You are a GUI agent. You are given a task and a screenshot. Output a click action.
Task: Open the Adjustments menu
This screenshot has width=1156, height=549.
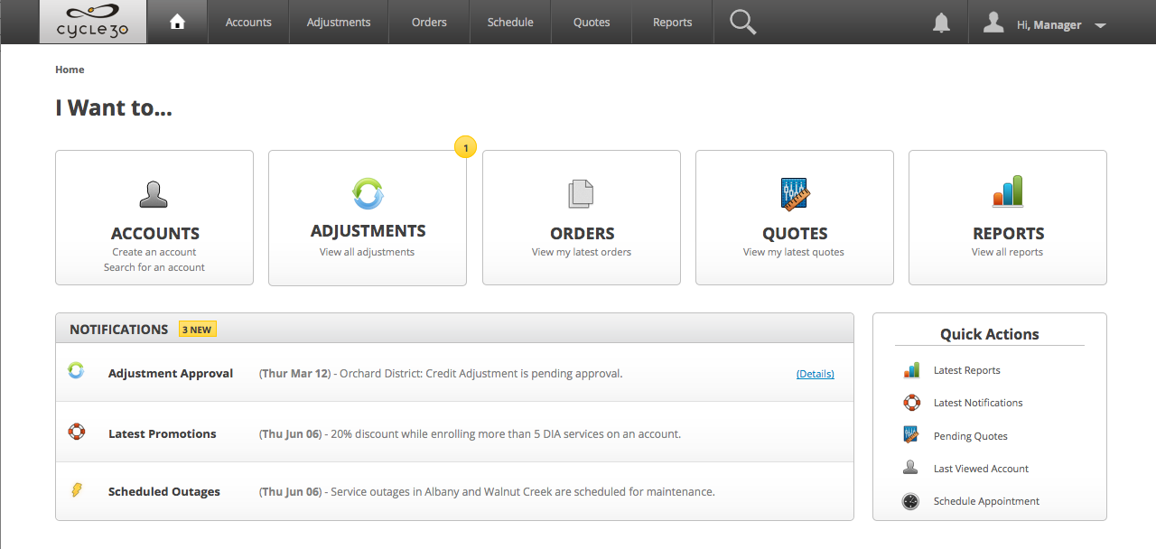[x=339, y=22]
